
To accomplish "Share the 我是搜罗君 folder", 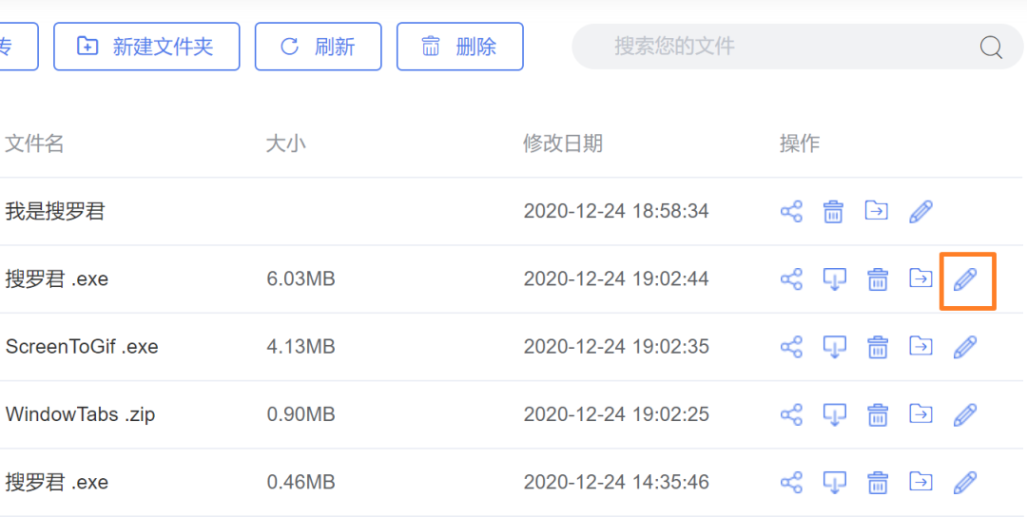I will [x=791, y=211].
